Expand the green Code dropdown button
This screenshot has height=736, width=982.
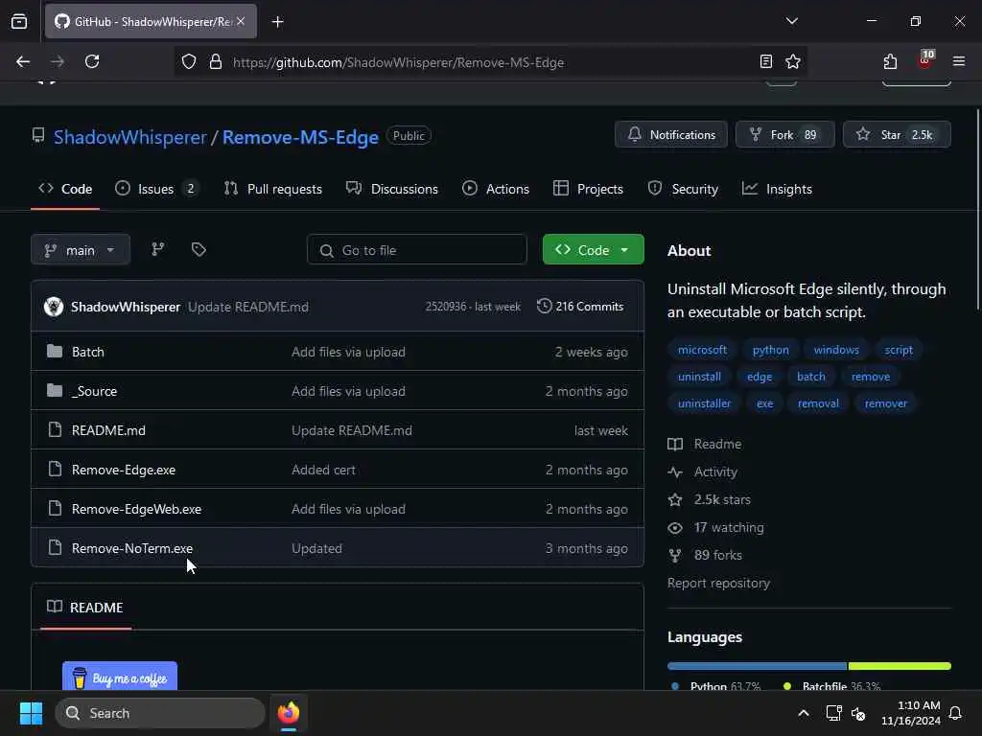pos(593,250)
